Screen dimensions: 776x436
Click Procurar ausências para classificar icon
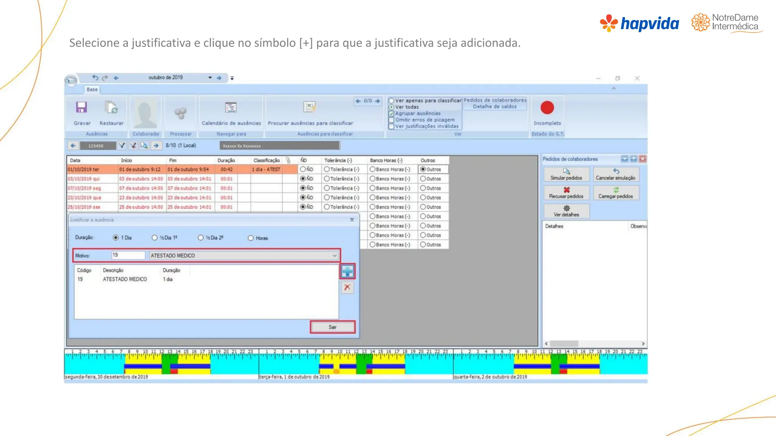tap(310, 107)
